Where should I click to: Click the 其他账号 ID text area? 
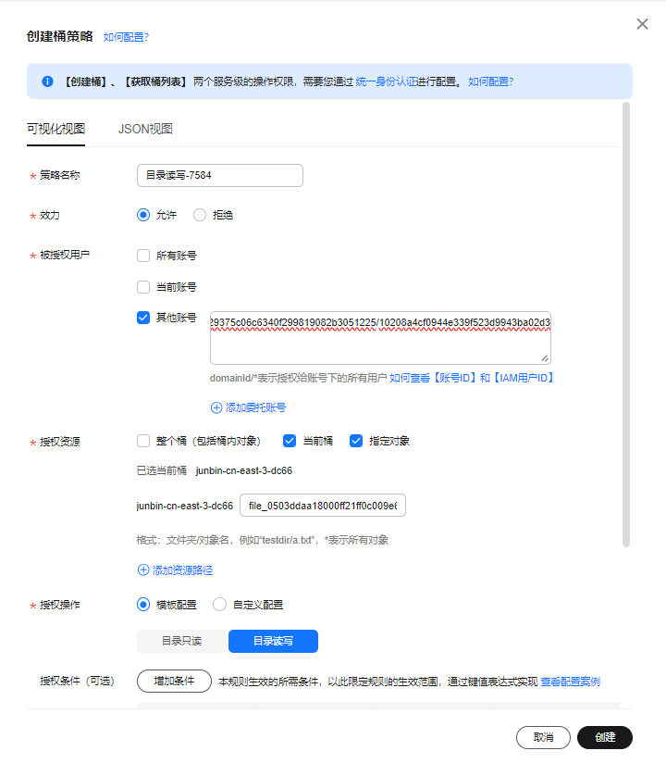click(380, 338)
